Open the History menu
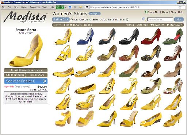Image resolution: width=187 pixels, height=135 pixels. point(24,7)
